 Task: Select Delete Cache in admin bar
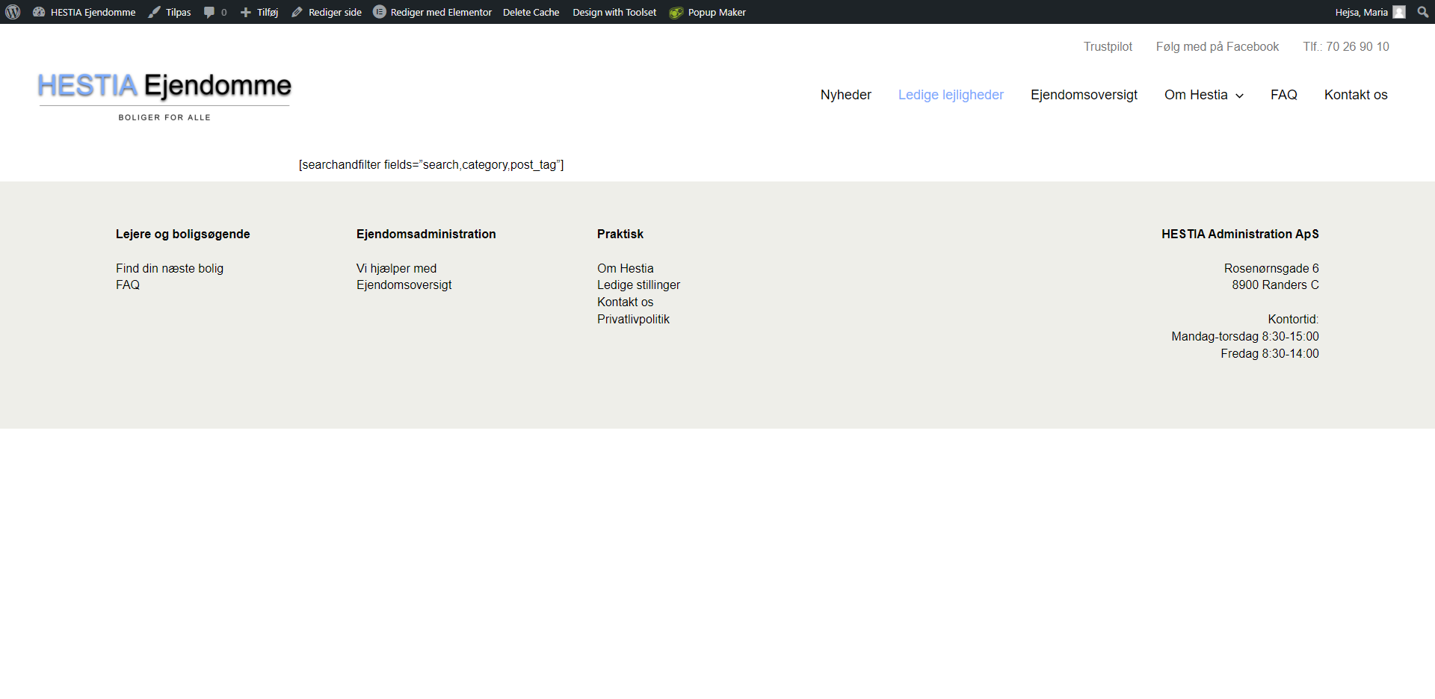coord(531,12)
